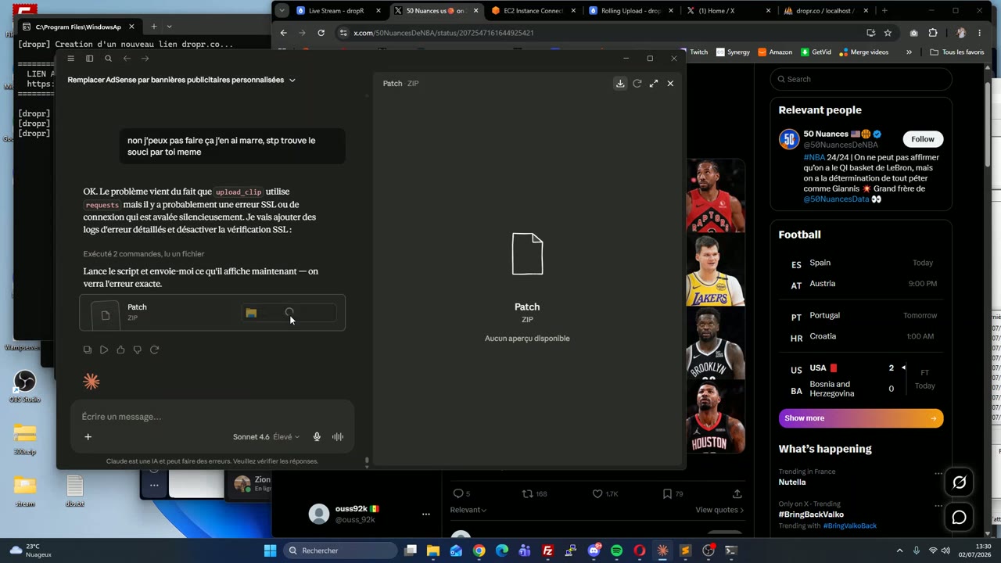Share the tweet via share icon
This screenshot has height=563, width=1001.
coord(737,494)
